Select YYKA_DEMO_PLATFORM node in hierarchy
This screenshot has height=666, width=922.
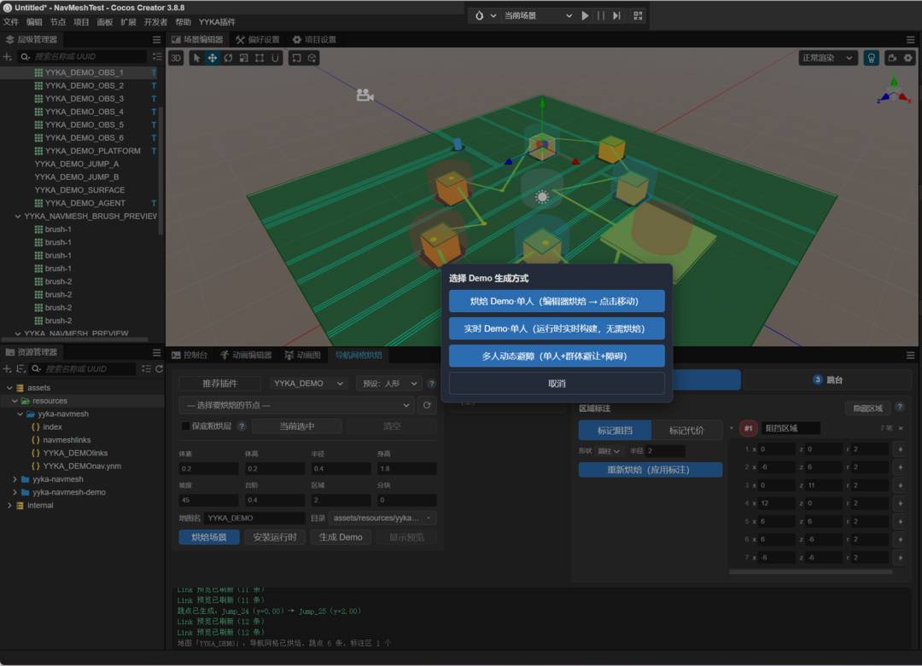(93, 150)
